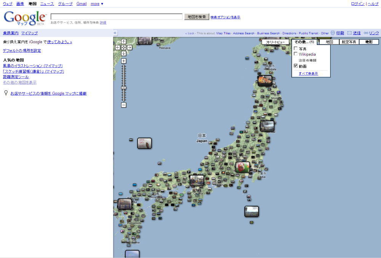Click the ログイン link
The height and width of the screenshot is (258, 381).
tap(358, 4)
